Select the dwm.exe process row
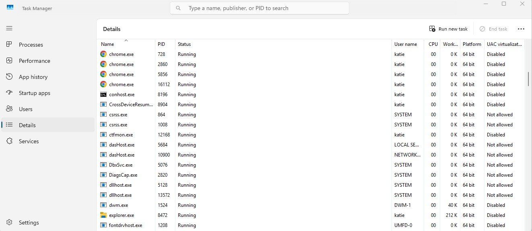532x231 pixels. click(241, 205)
